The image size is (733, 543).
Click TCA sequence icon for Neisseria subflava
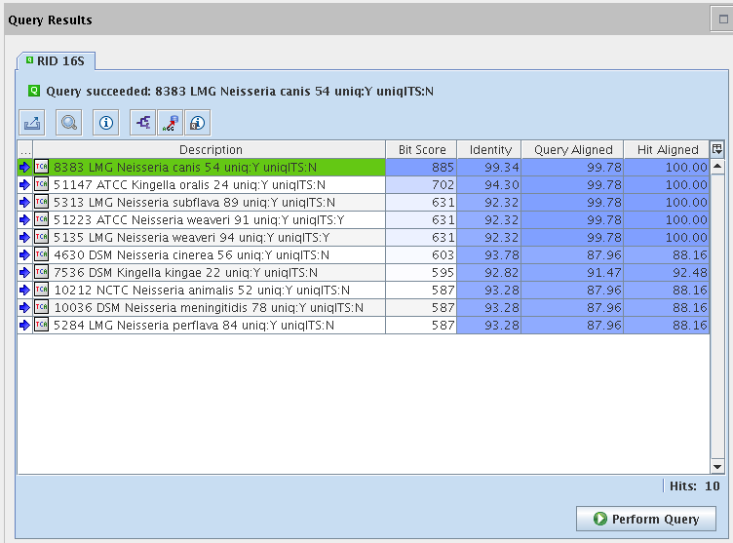pos(41,202)
